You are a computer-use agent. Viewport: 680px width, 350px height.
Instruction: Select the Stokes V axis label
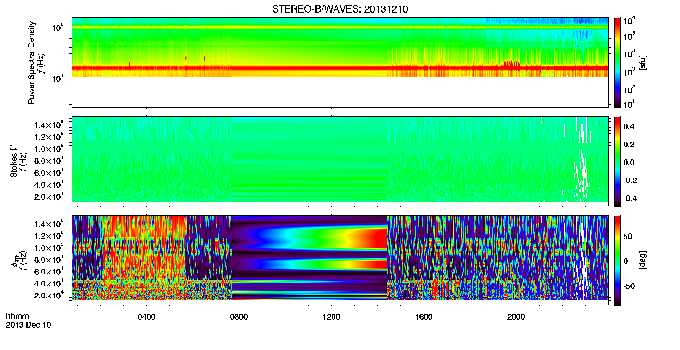coord(14,161)
